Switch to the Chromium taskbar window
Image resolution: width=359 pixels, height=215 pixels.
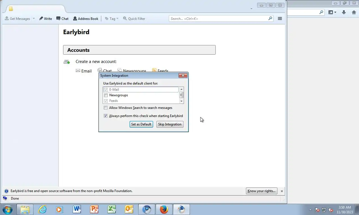click(x=146, y=209)
